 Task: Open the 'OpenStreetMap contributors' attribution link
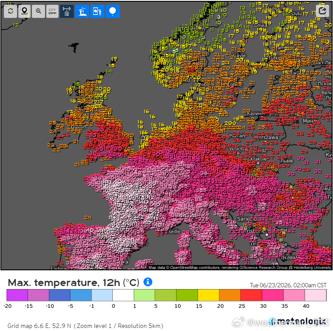195,268
